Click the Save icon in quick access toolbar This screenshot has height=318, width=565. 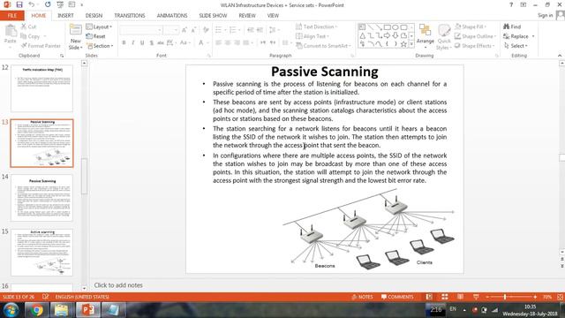[19, 4]
